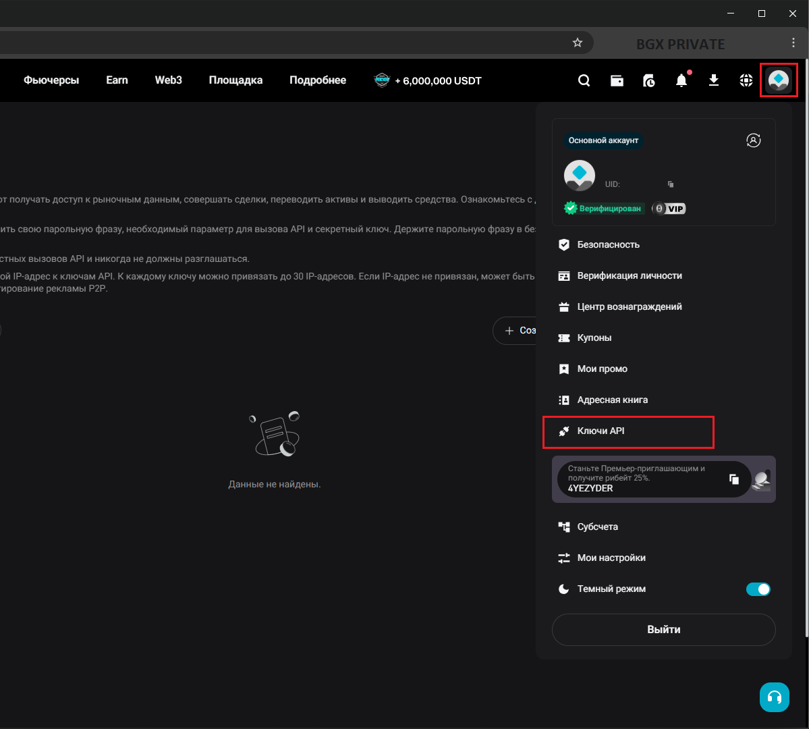Open Безопасность menu item
809x729 pixels.
[x=663, y=245]
